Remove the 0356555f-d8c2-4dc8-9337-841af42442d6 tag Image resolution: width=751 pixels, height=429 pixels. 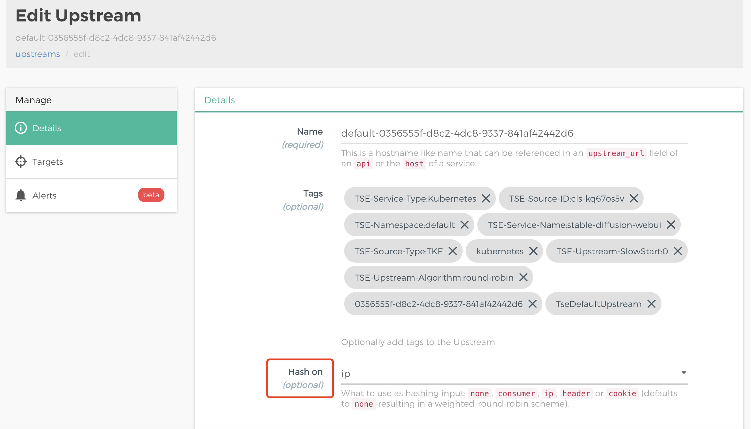pyautogui.click(x=533, y=304)
